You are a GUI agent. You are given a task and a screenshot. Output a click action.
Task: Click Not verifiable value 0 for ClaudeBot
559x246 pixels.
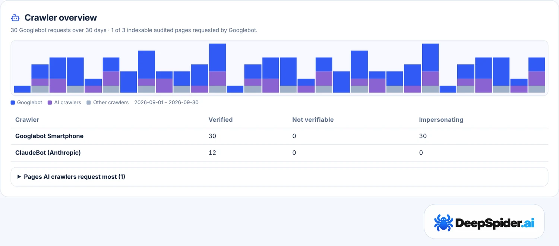[294, 153]
